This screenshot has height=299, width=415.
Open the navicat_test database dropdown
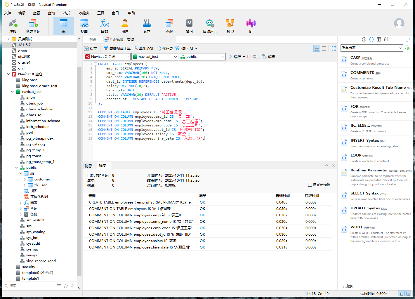[154, 57]
